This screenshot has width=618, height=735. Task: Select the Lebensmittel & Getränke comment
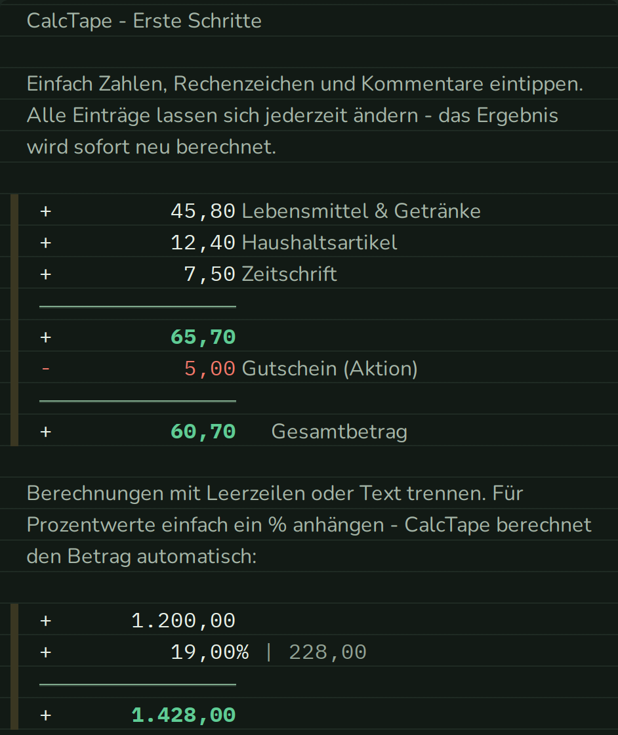point(361,211)
